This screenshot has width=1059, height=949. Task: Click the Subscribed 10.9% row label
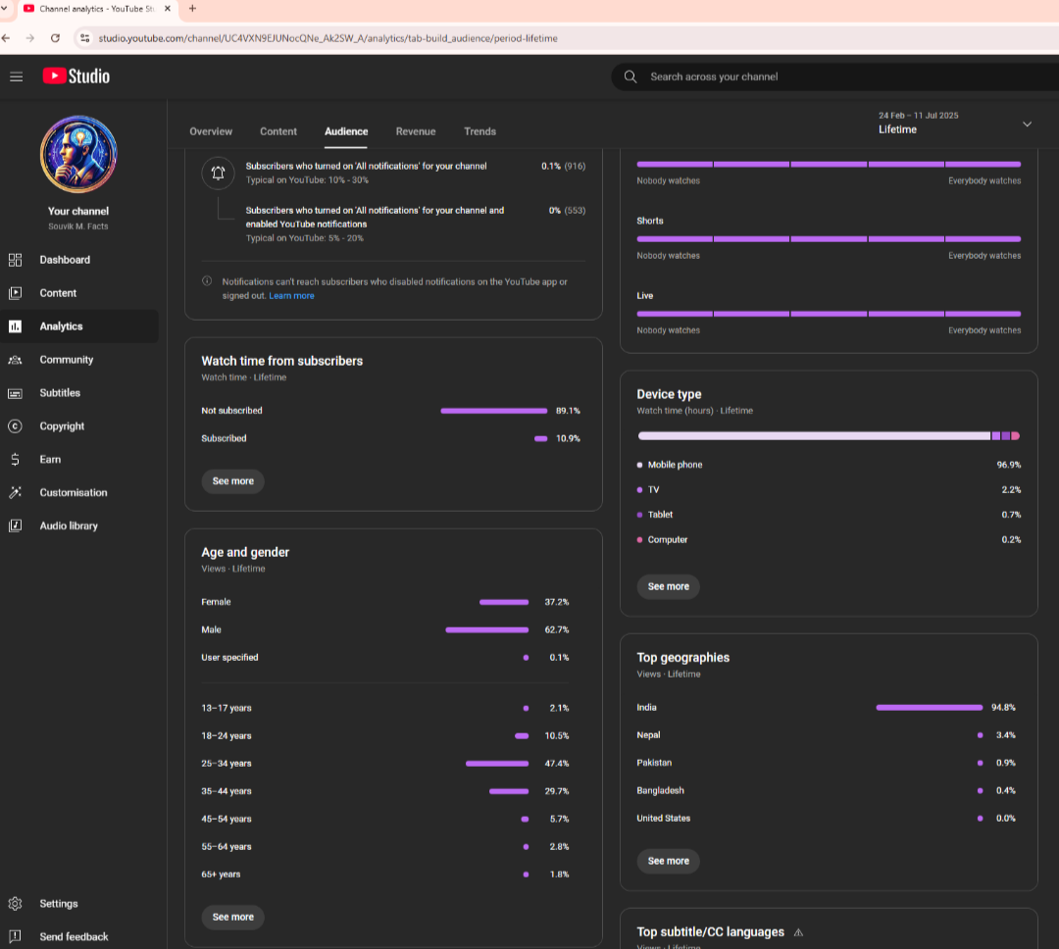click(224, 438)
